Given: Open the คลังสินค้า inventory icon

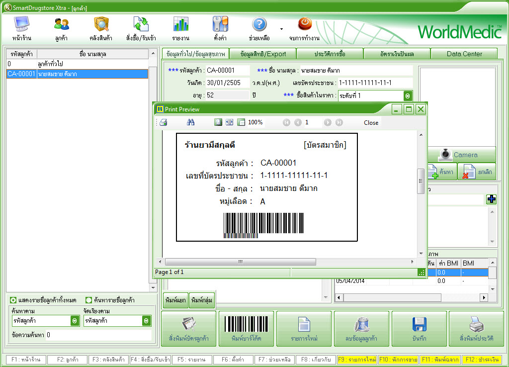Looking at the screenshot, I should [x=101, y=24].
